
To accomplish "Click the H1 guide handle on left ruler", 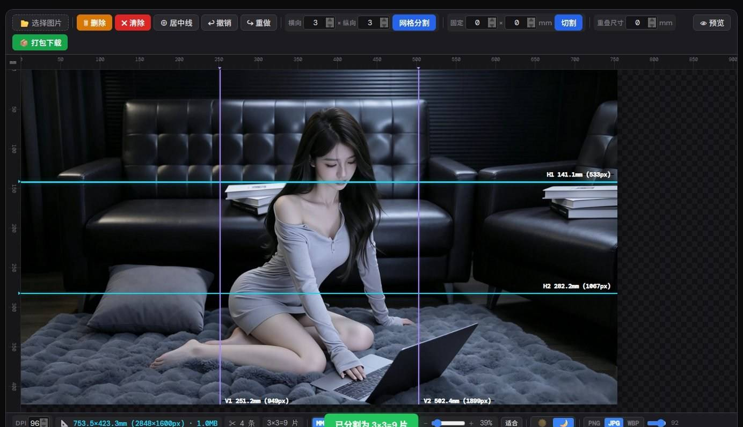I will [x=19, y=182].
